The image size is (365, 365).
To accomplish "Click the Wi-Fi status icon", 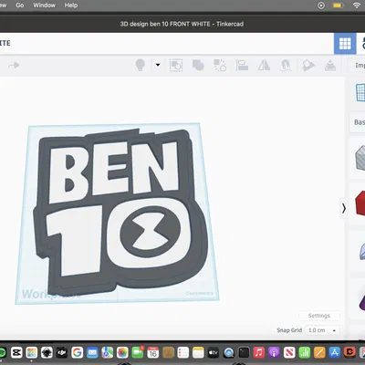I will [x=357, y=5].
